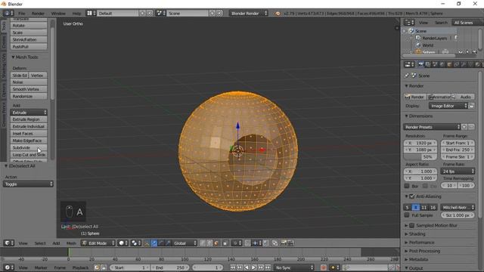Toggle the 3D manipulator widget

[147, 243]
